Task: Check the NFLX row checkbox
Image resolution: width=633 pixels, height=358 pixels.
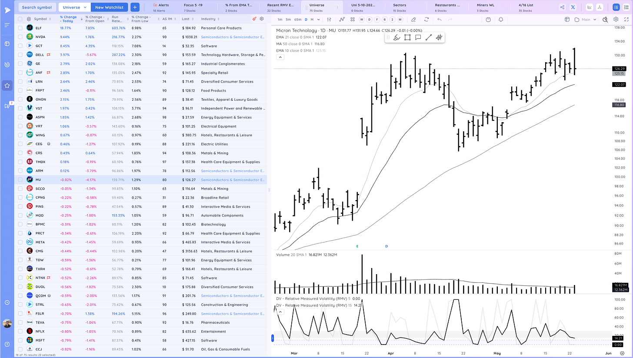Action: [20, 331]
